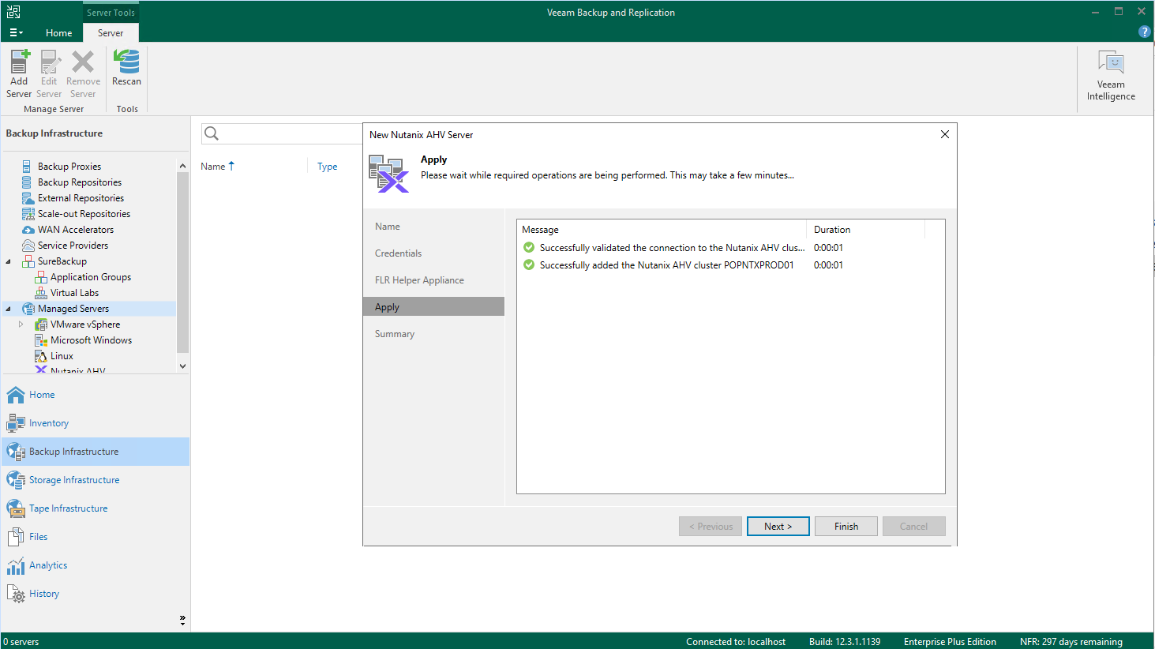Click the History view icon

point(16,594)
